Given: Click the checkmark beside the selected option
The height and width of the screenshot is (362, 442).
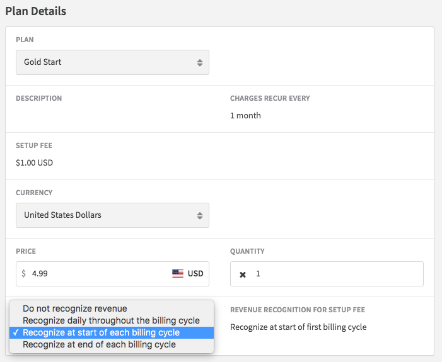Looking at the screenshot, I should click(x=15, y=332).
